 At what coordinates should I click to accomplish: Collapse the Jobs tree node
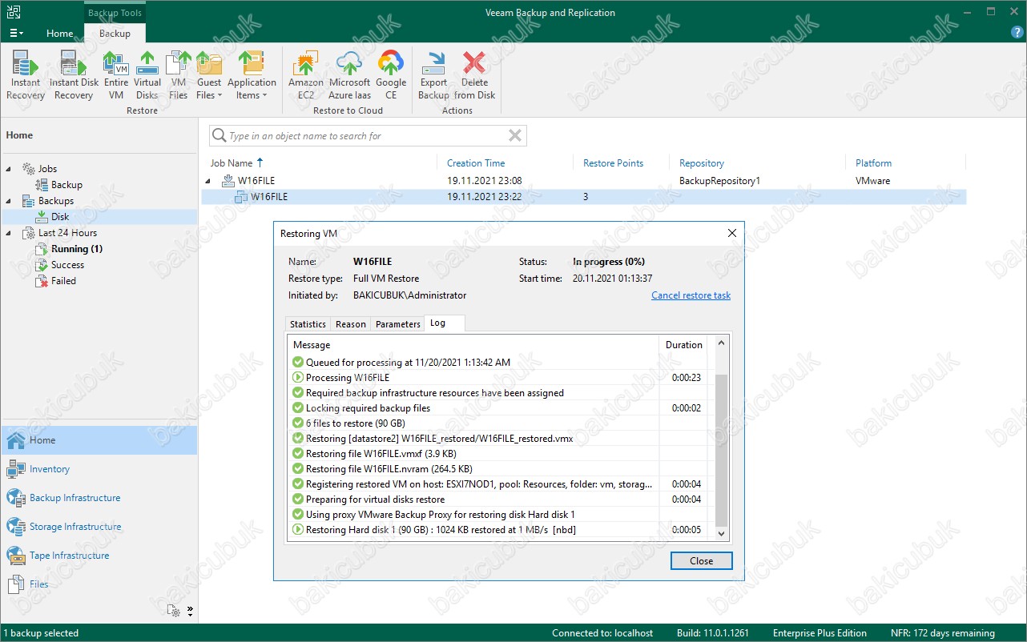tap(10, 169)
